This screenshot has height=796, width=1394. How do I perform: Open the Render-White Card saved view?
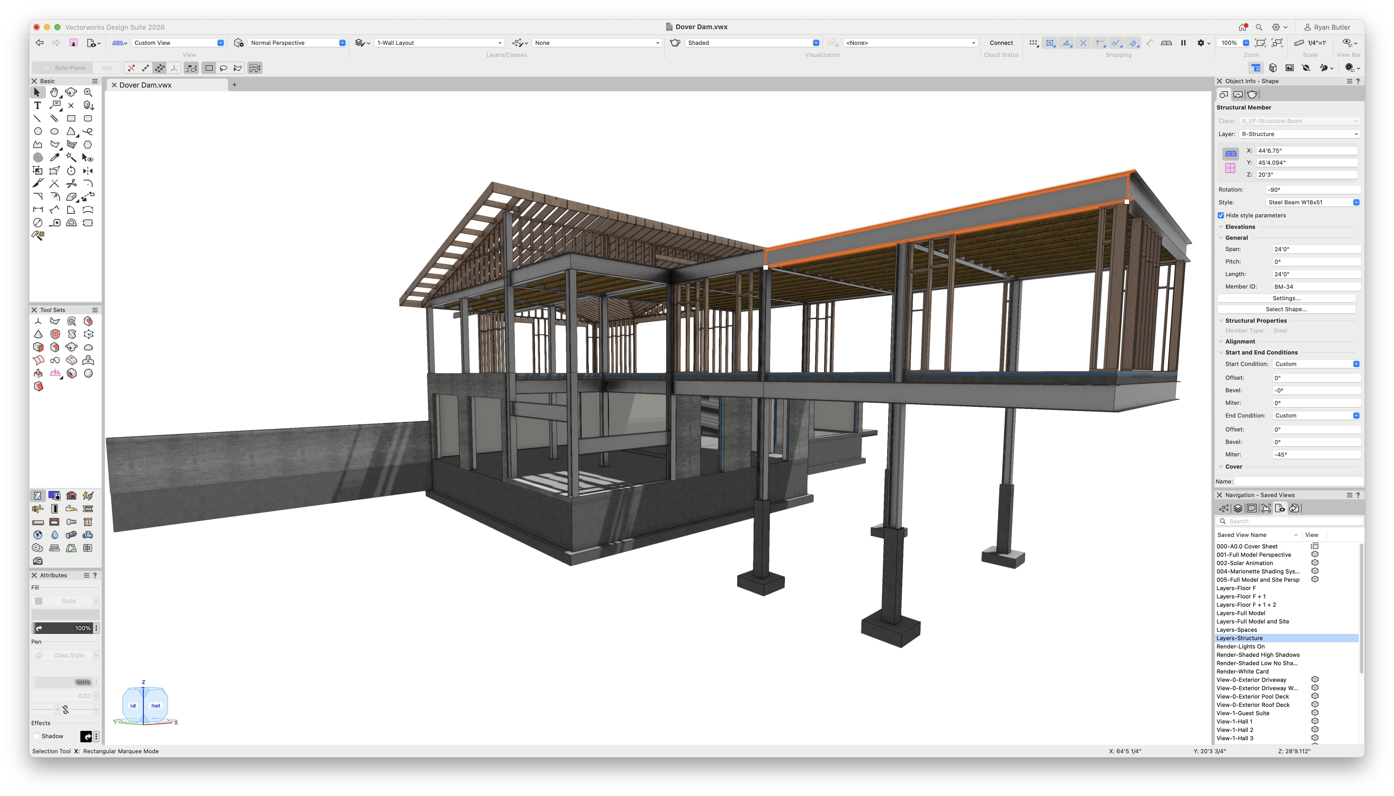1242,671
